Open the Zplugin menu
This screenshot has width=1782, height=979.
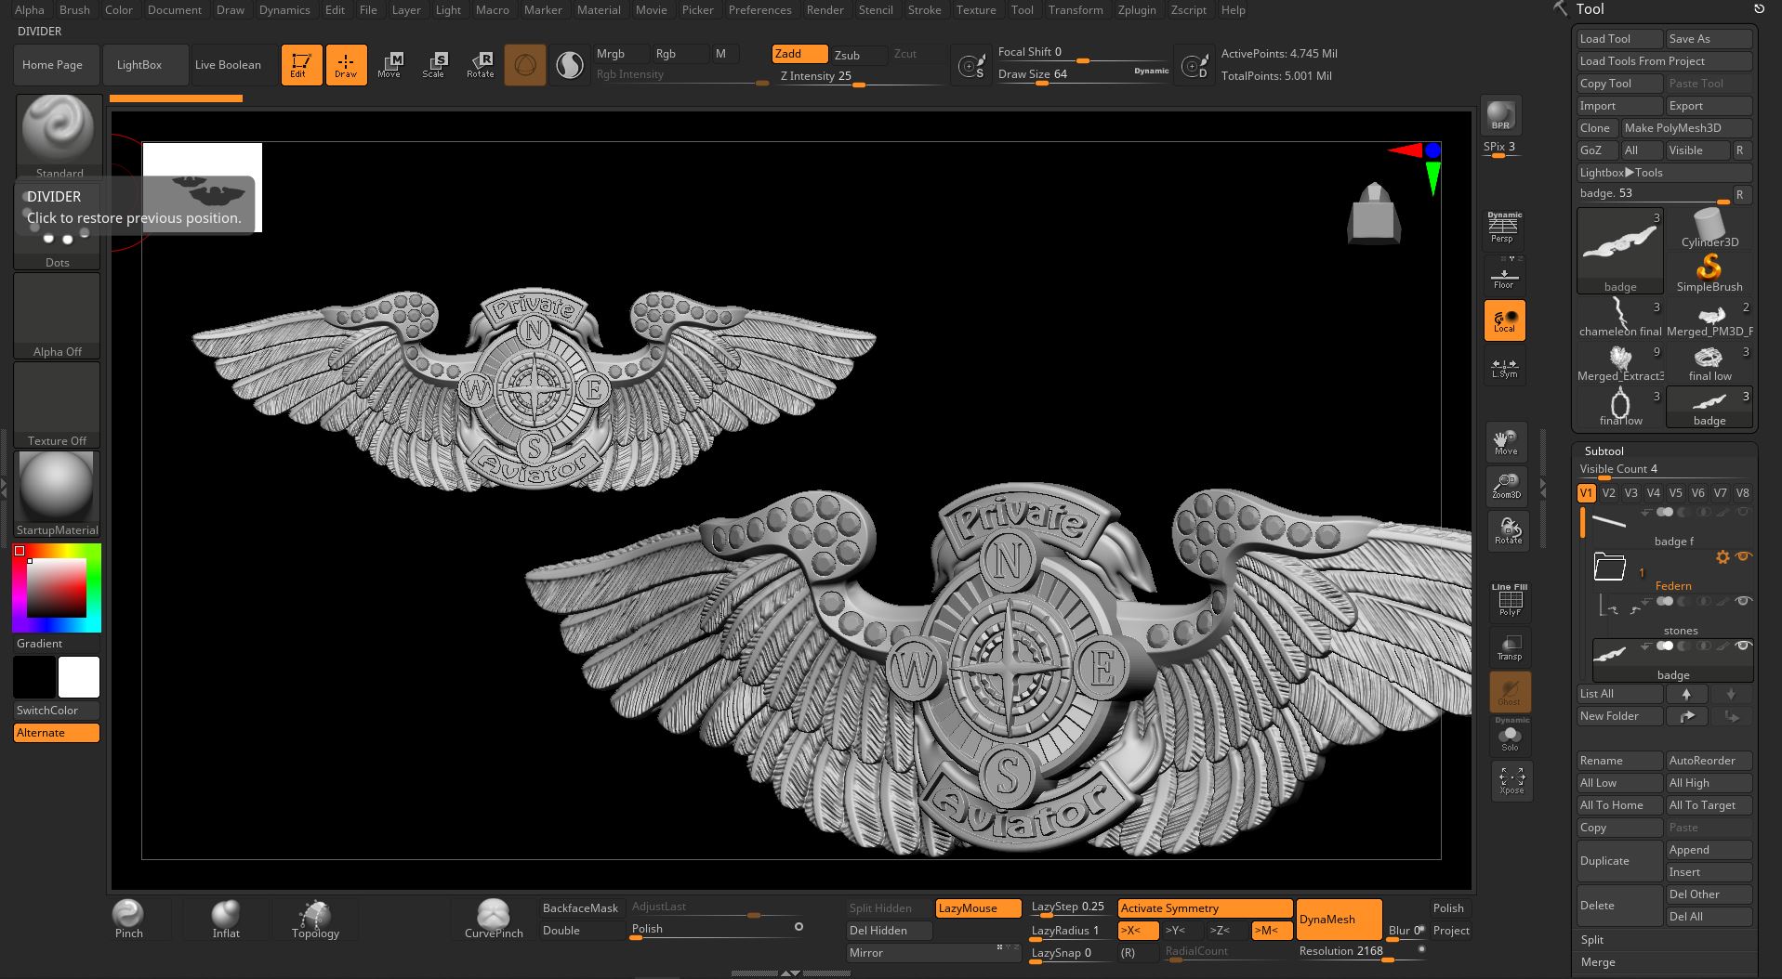[1137, 9]
